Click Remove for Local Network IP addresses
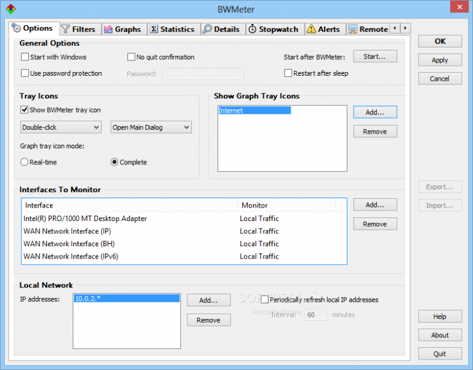 point(209,320)
